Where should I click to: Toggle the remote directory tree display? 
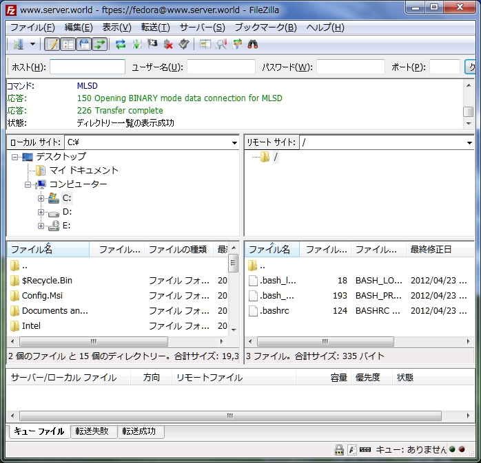(84, 45)
